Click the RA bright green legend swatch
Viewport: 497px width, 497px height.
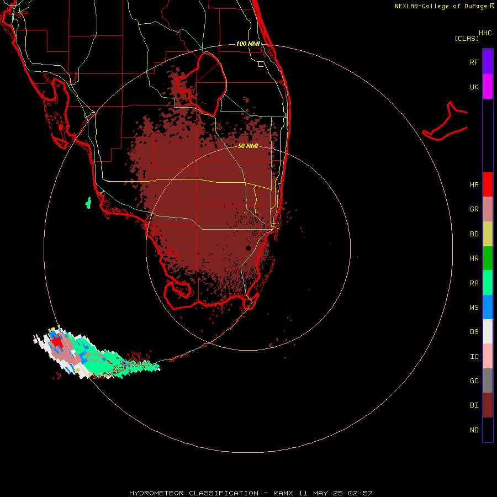(x=488, y=283)
